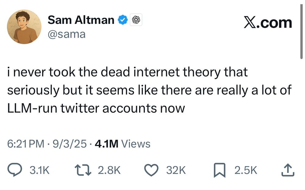
Task: Click the Sam Altman display name
Action: (x=81, y=20)
